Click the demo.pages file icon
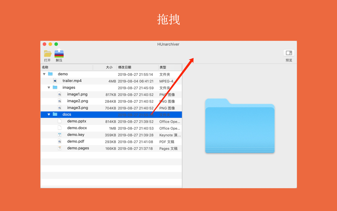 pos(60,149)
